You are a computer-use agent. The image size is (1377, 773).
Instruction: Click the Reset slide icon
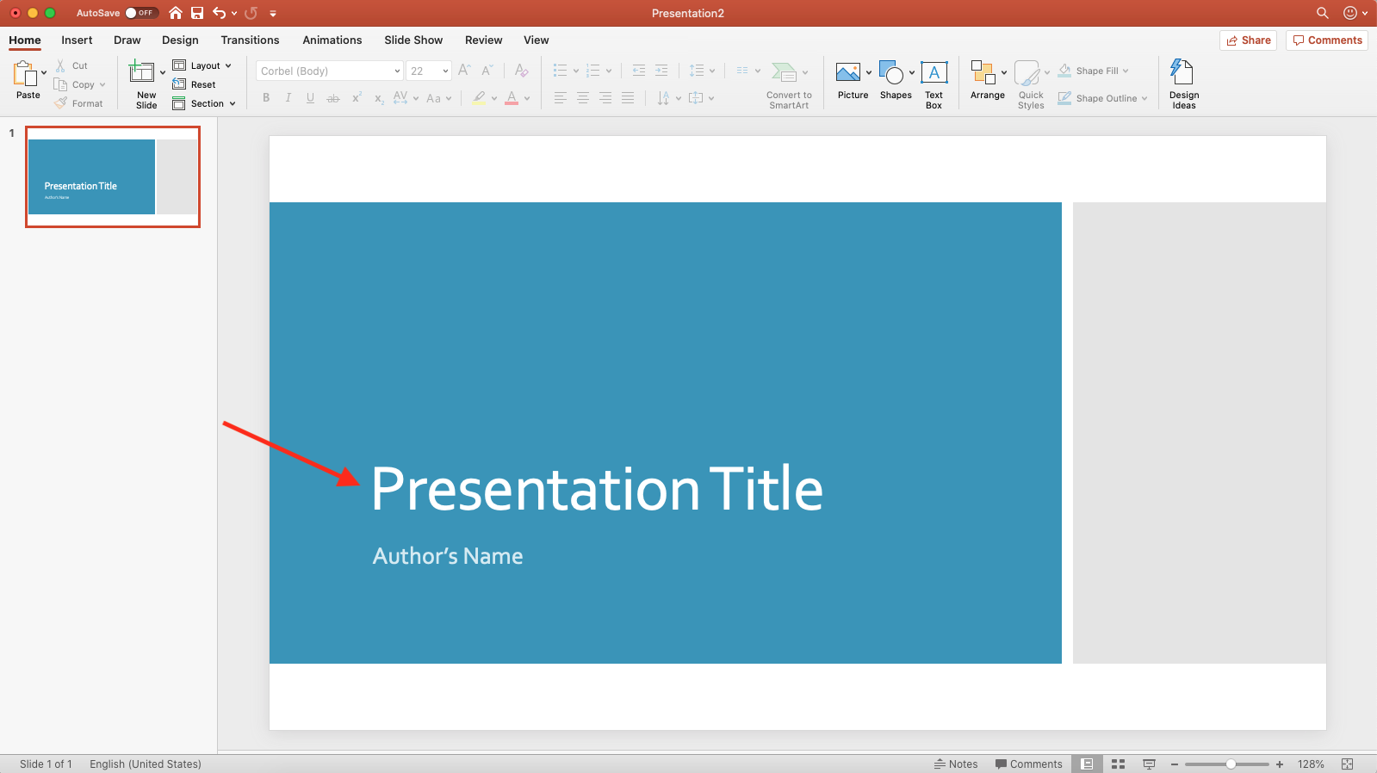point(179,84)
